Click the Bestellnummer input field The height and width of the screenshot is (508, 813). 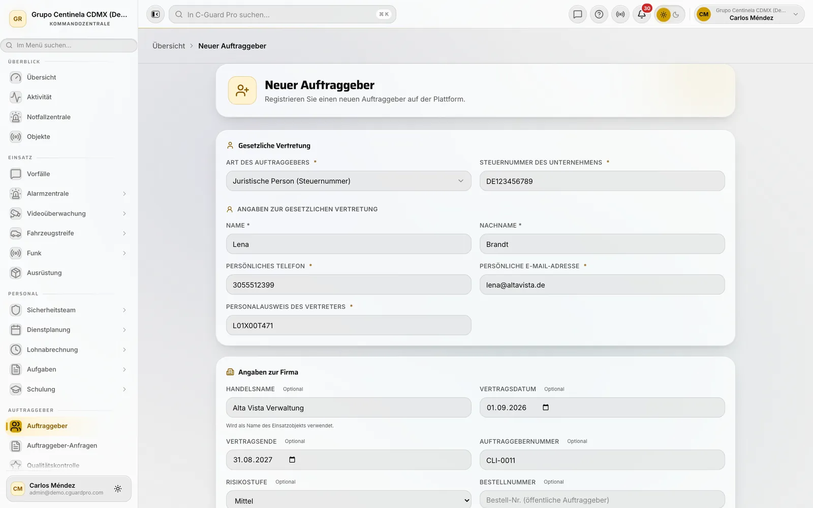tap(602, 500)
